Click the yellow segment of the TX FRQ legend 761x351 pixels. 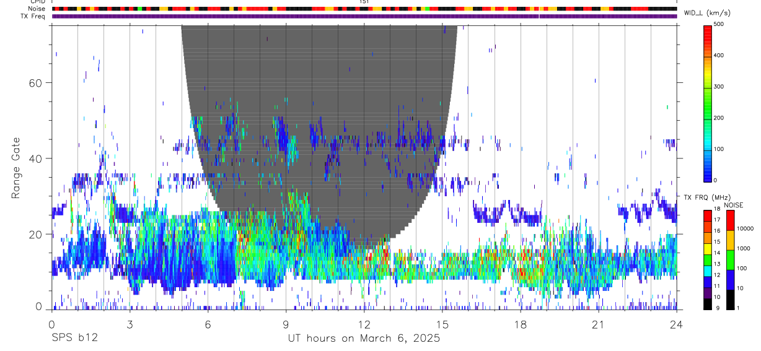(x=707, y=248)
